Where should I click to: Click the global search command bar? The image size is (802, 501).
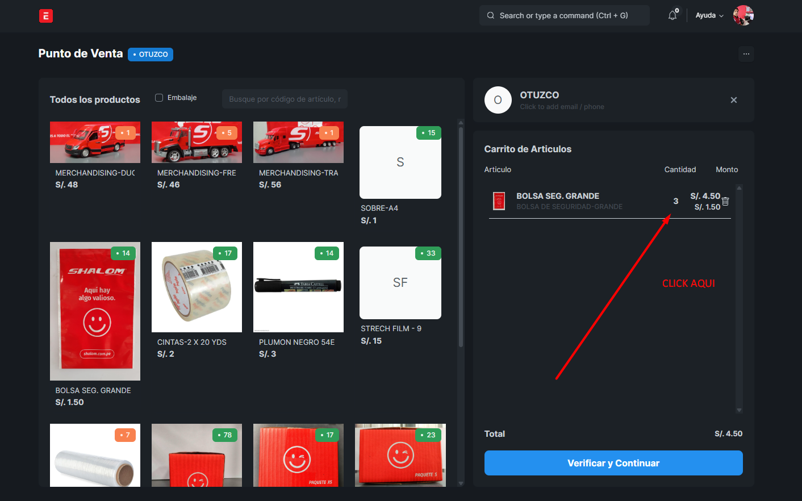(x=564, y=15)
